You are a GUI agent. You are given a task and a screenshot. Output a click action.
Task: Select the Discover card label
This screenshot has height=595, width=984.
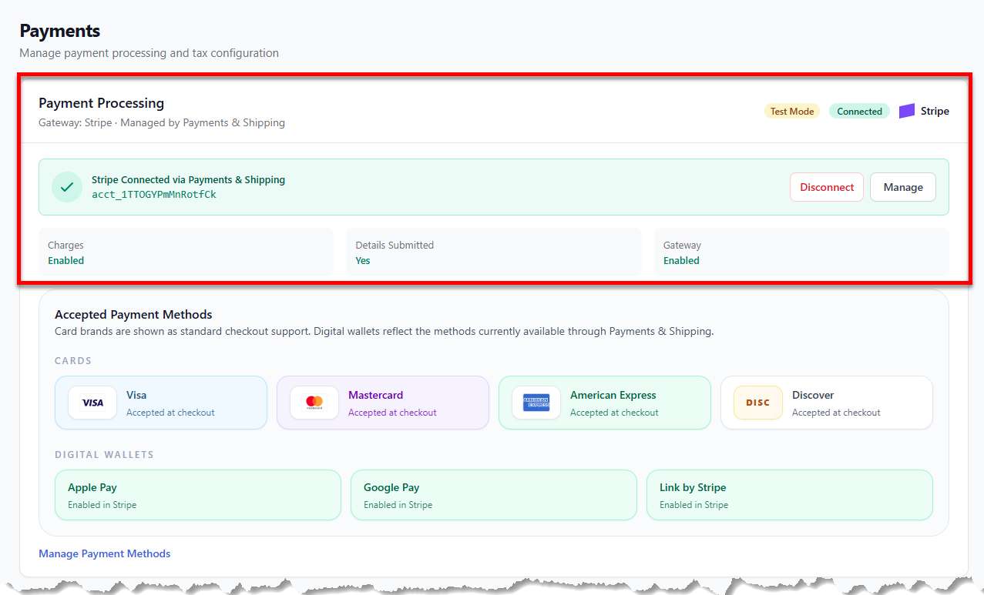[x=813, y=395]
